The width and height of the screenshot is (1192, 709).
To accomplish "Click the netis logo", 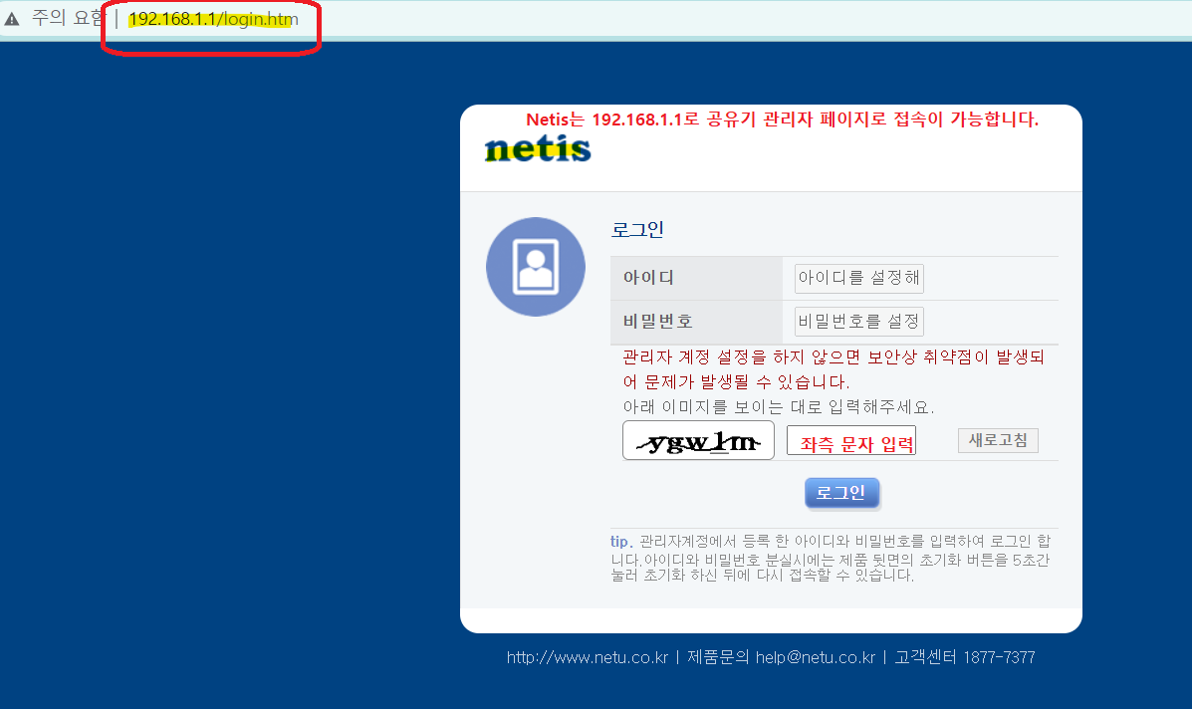I will (x=538, y=149).
